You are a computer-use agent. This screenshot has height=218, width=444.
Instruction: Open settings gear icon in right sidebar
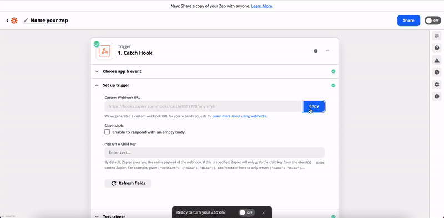click(x=437, y=85)
